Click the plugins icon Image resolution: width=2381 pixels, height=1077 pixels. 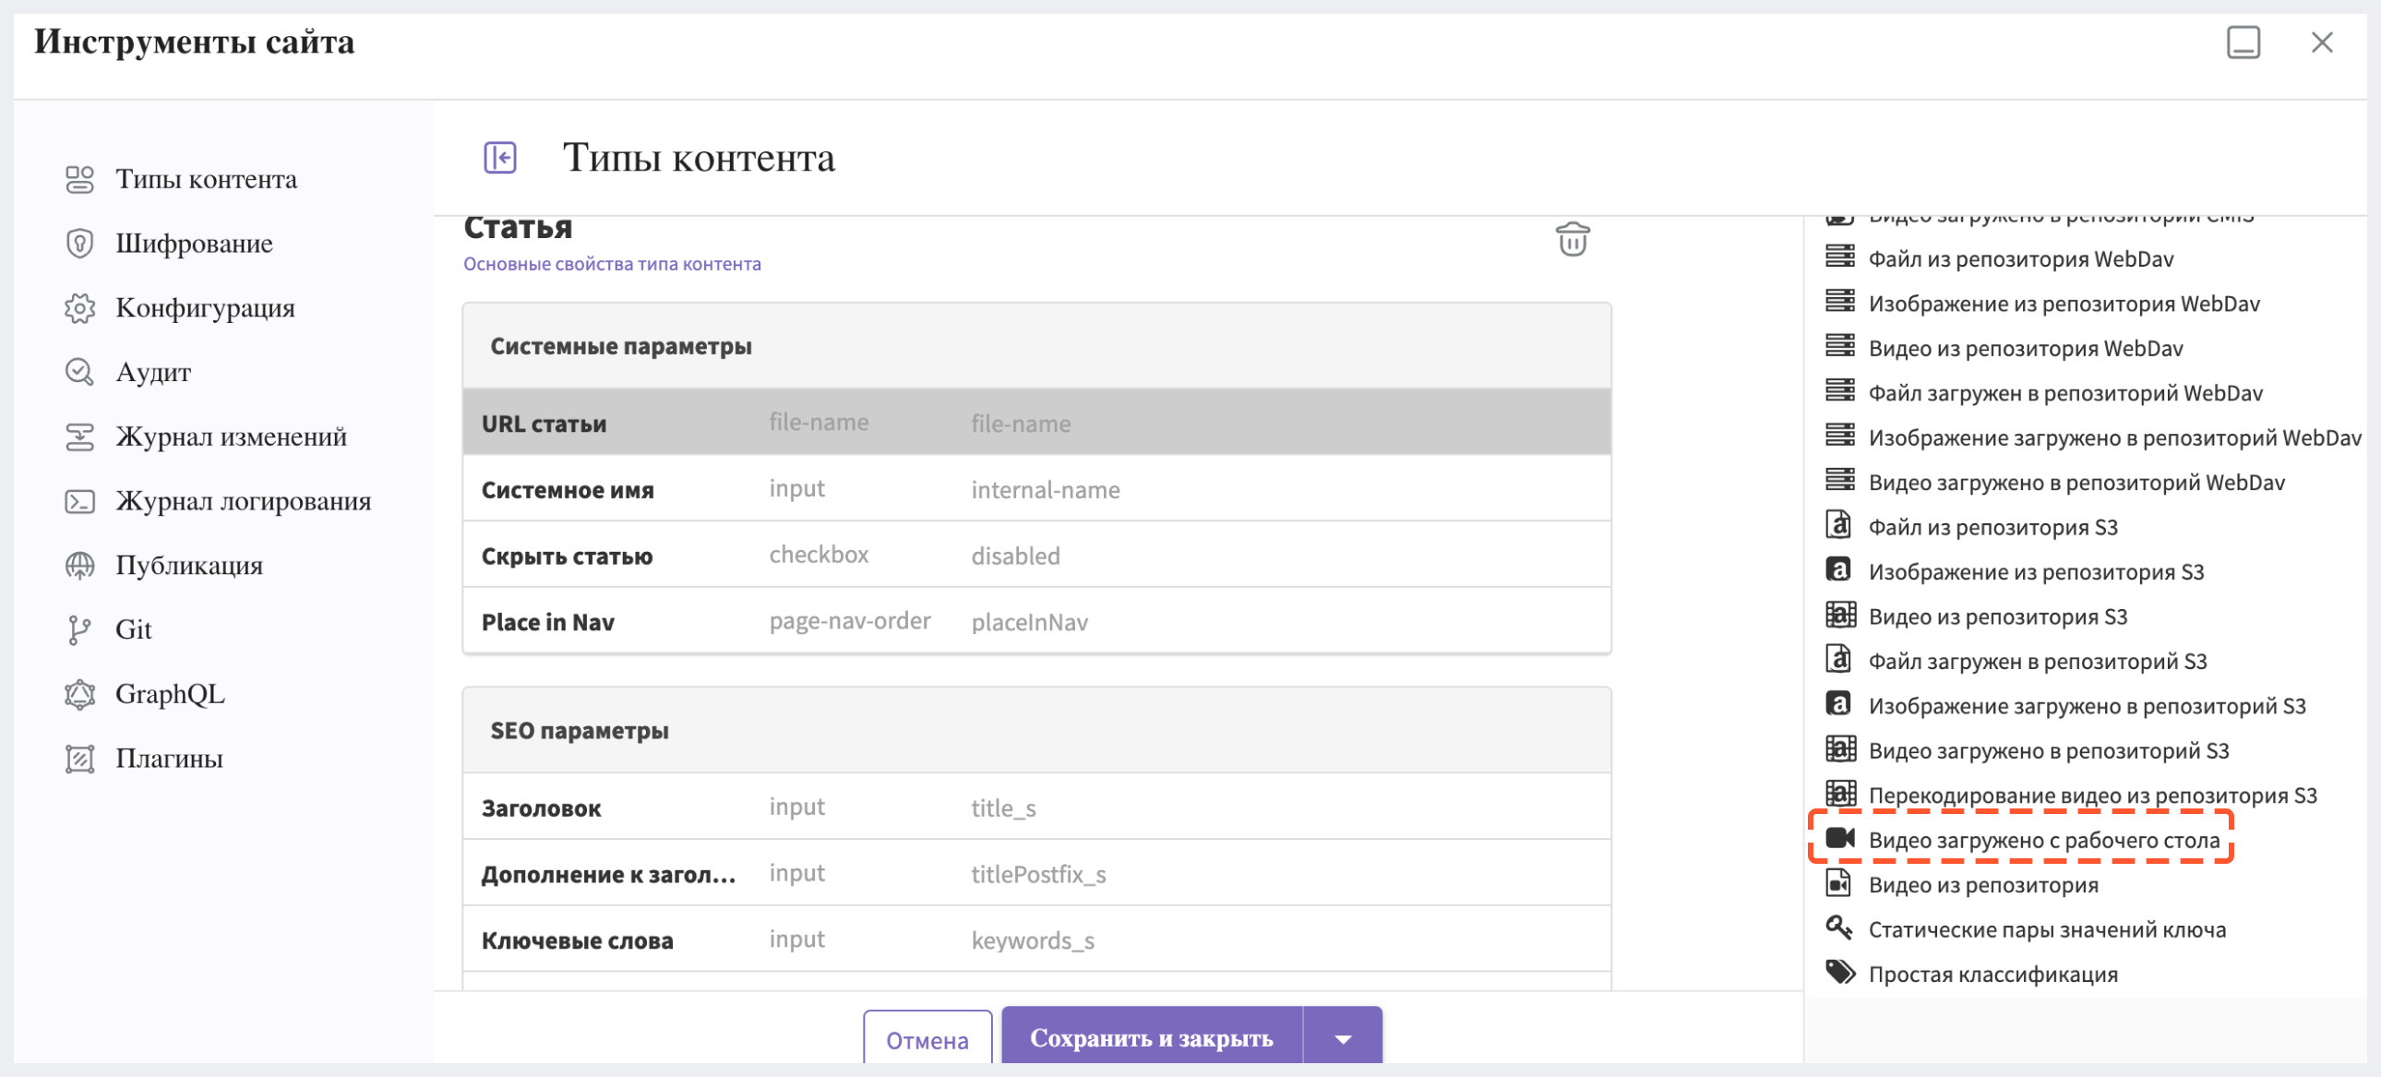79,758
